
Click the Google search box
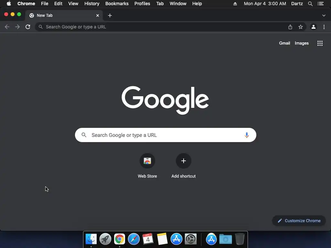[165, 135]
